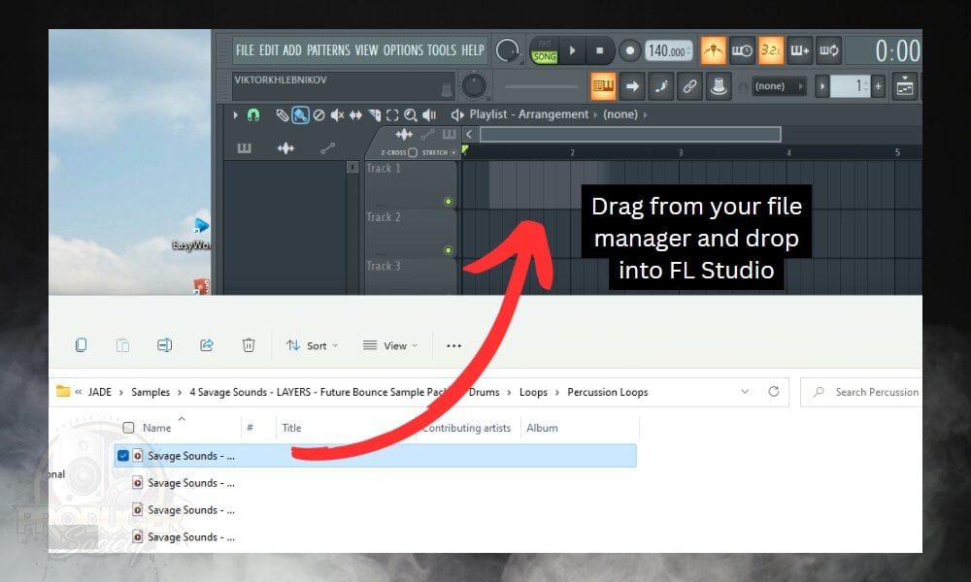Open the Sort dropdown in Explorer

312,345
